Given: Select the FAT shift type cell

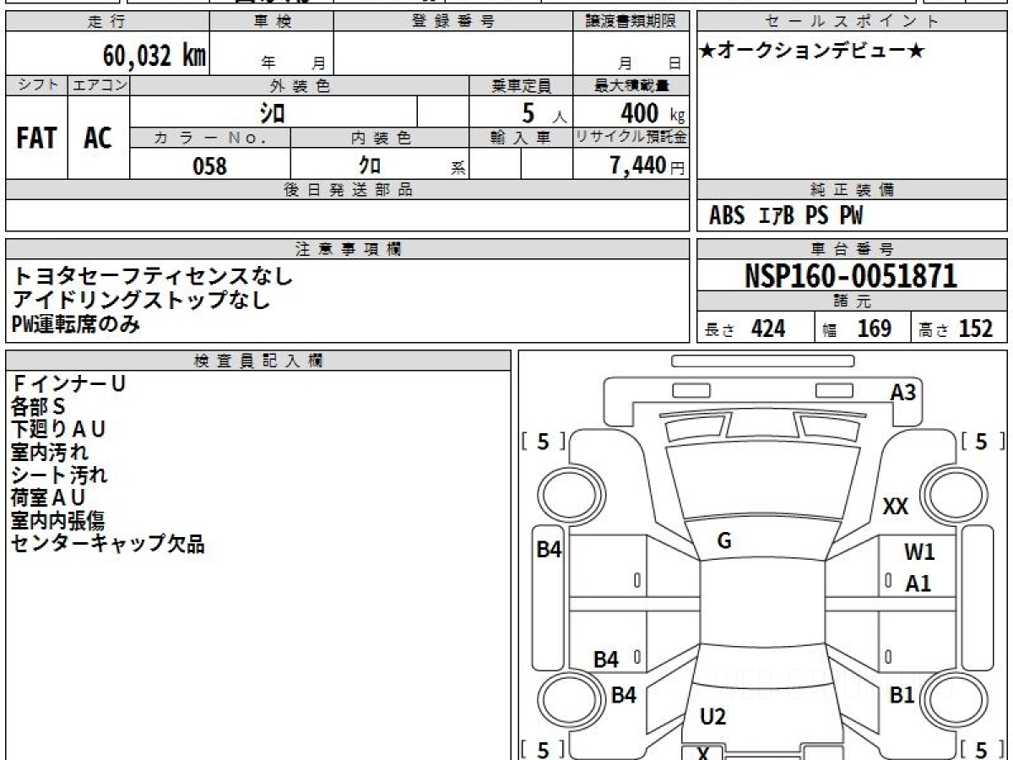Looking at the screenshot, I should coord(36,138).
